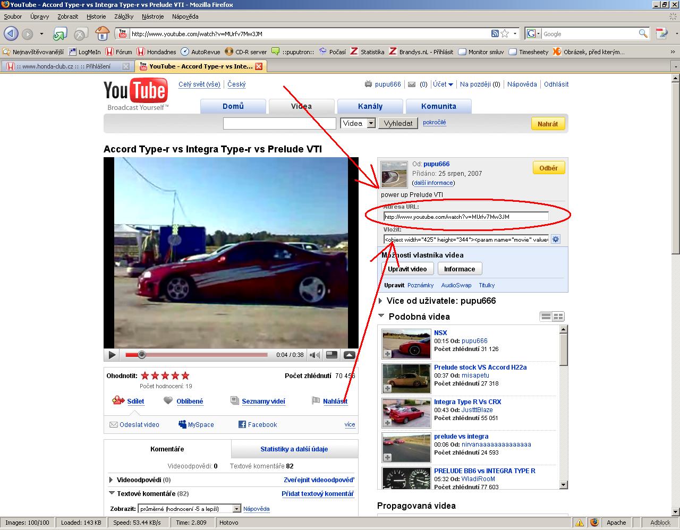680x530 pixels.
Task: Click the video play button
Action: pos(112,355)
